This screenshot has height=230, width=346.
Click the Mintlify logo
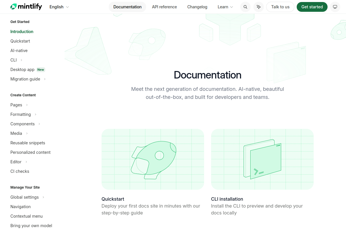pyautogui.click(x=26, y=7)
